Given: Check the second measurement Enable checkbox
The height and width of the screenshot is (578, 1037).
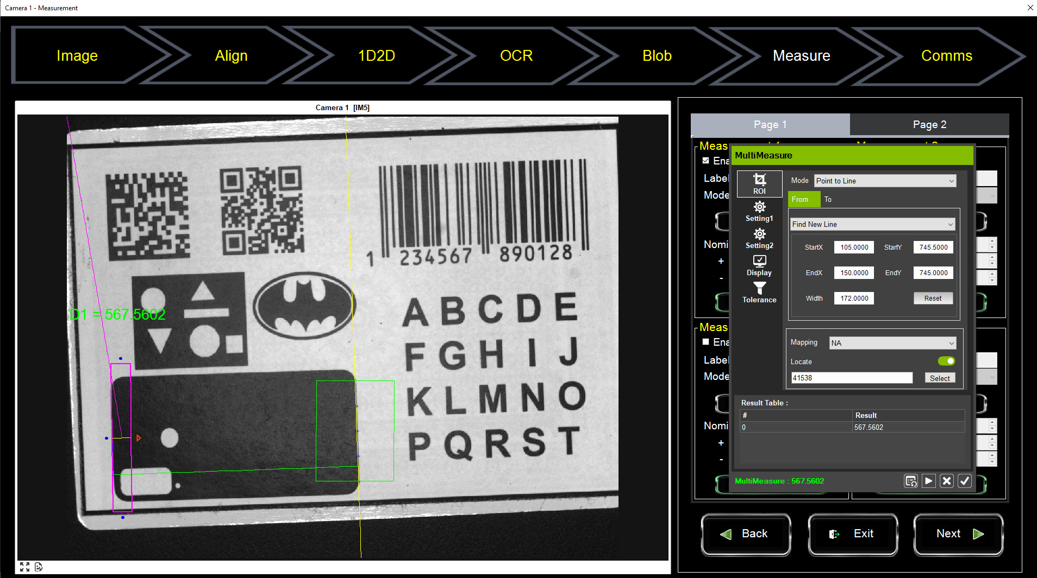Looking at the screenshot, I should 705,342.
